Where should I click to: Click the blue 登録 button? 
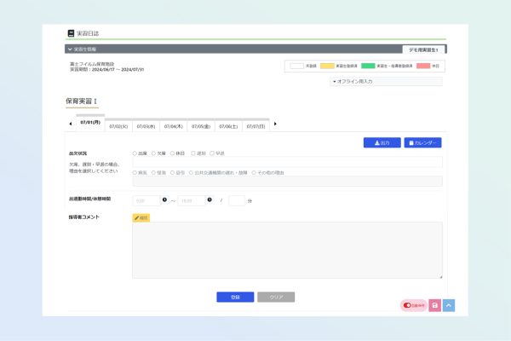[x=235, y=297]
